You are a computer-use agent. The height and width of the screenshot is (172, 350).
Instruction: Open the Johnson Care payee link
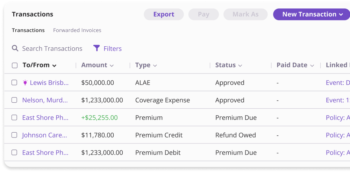(44, 135)
